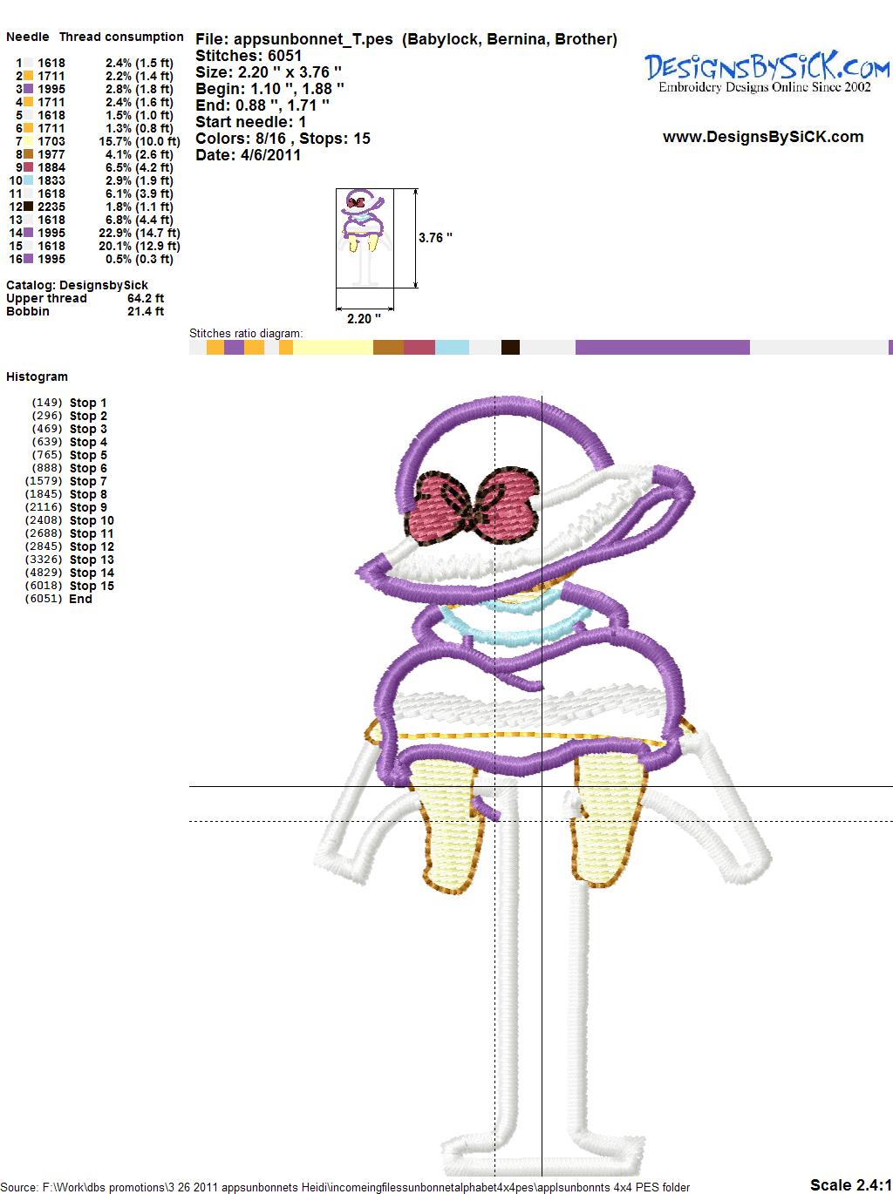Pick the red 1884 swatch for needle 9
Viewport: 893px width, 1194px height.
tap(29, 167)
